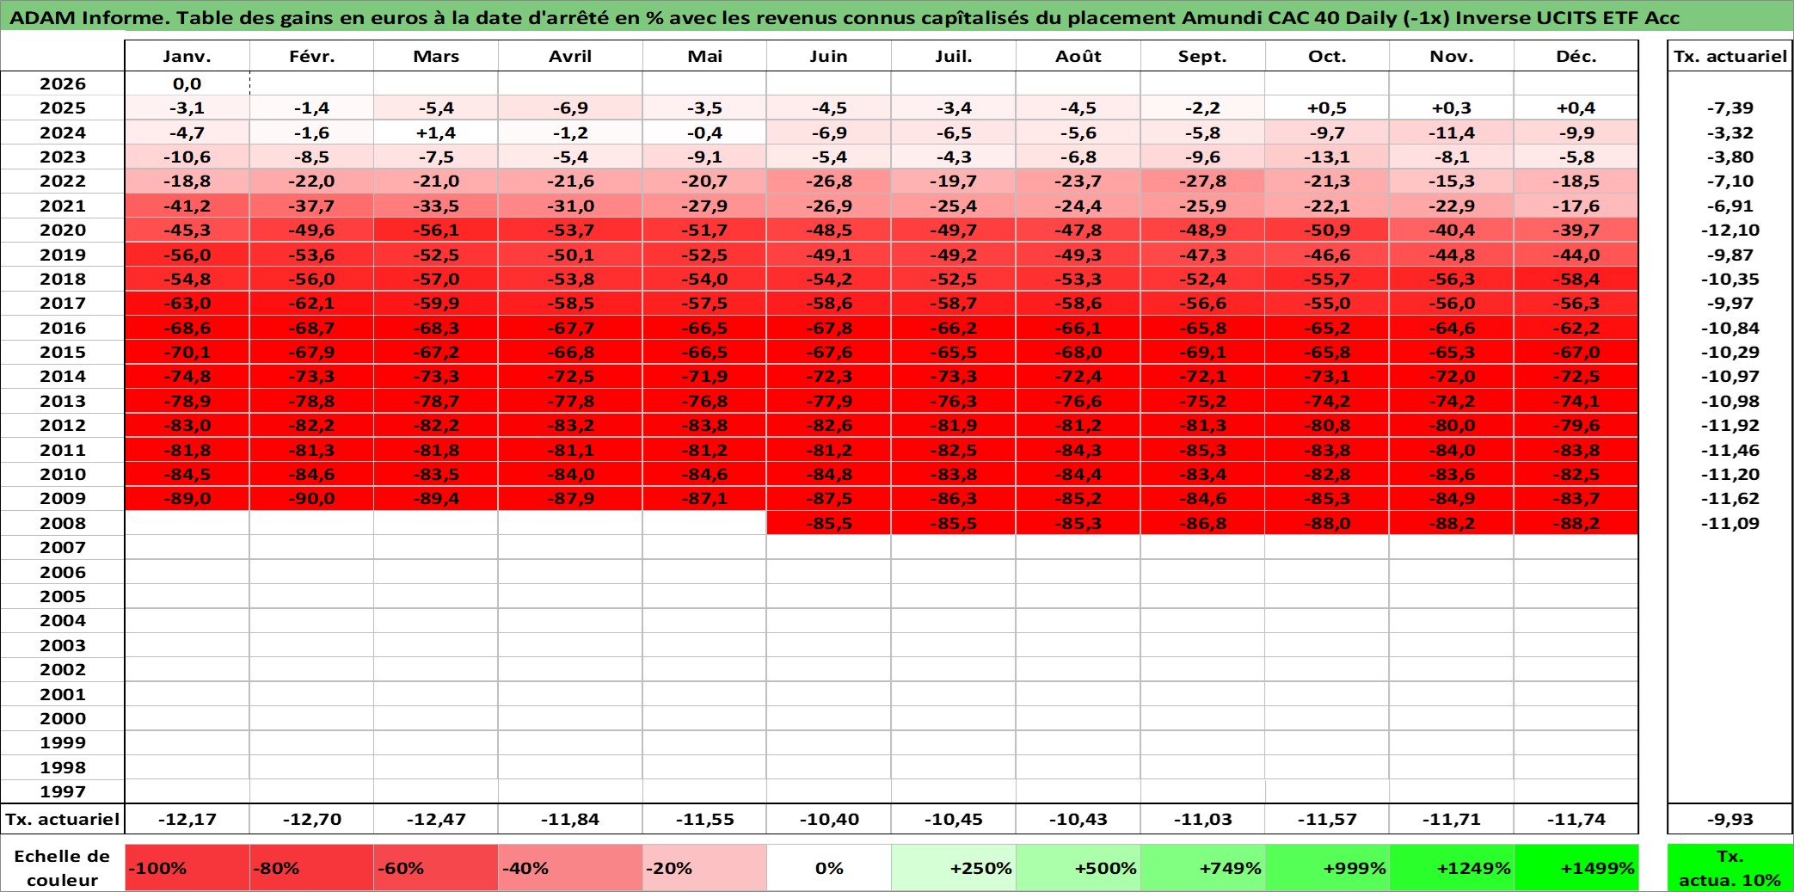Click the -71,9 value in May 2014
Viewport: 1794px width, 892px height.
[x=704, y=376]
